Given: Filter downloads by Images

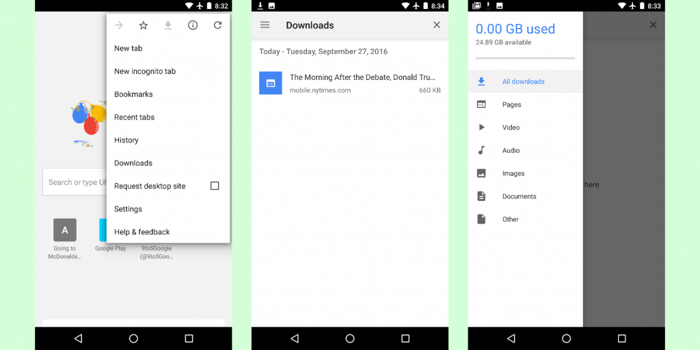Looking at the screenshot, I should pyautogui.click(x=513, y=174).
